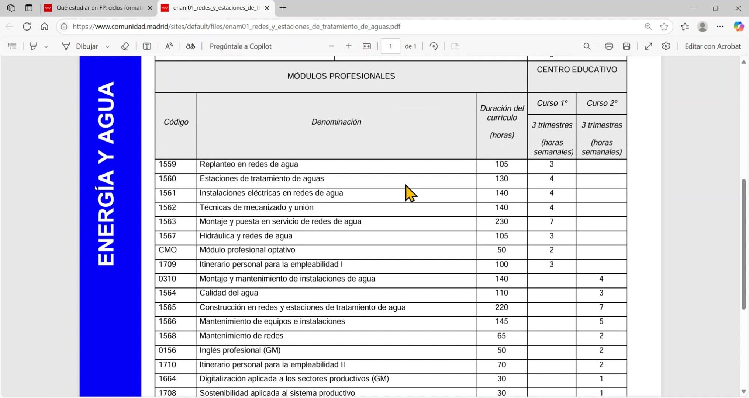
Task: Toggle the table of contents sidebar
Action: (12, 46)
